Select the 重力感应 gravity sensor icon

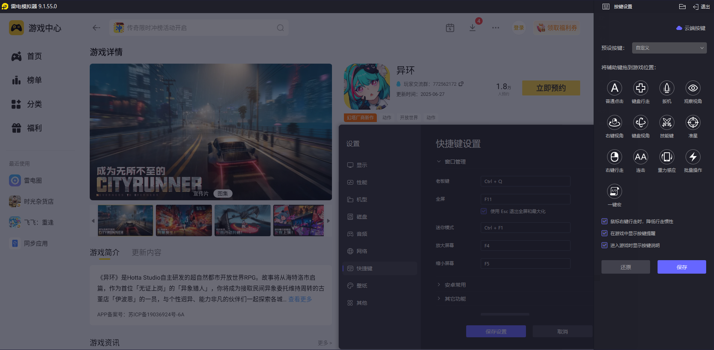pyautogui.click(x=667, y=157)
